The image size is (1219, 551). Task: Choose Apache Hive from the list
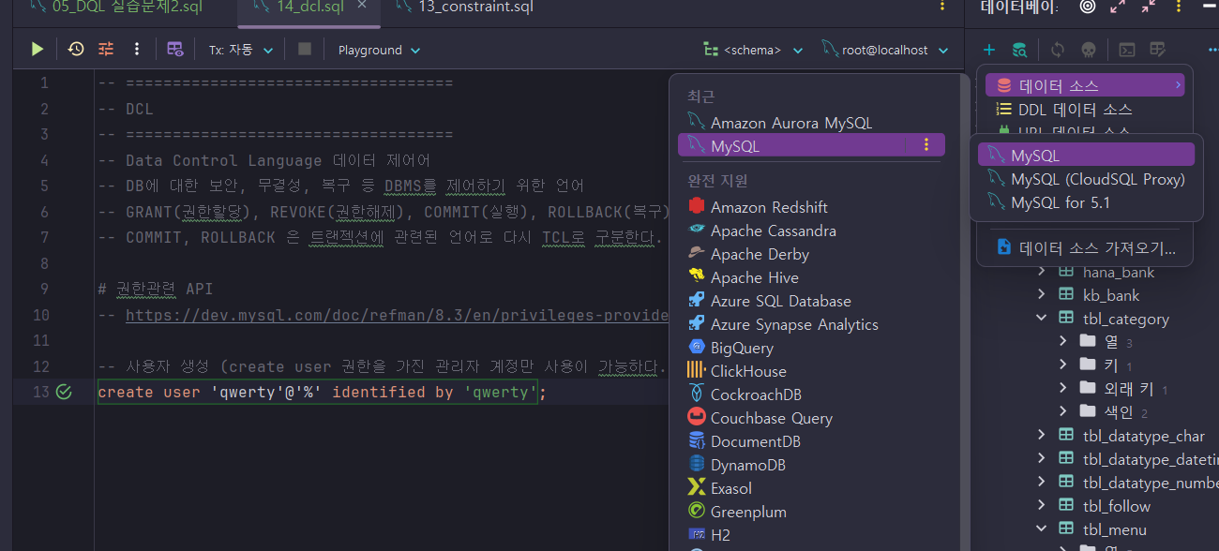click(811, 277)
